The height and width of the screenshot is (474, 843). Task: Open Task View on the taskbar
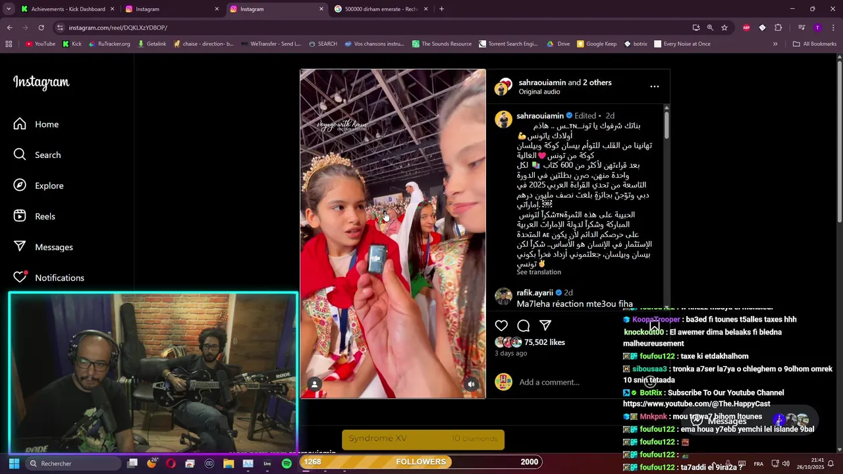132,463
